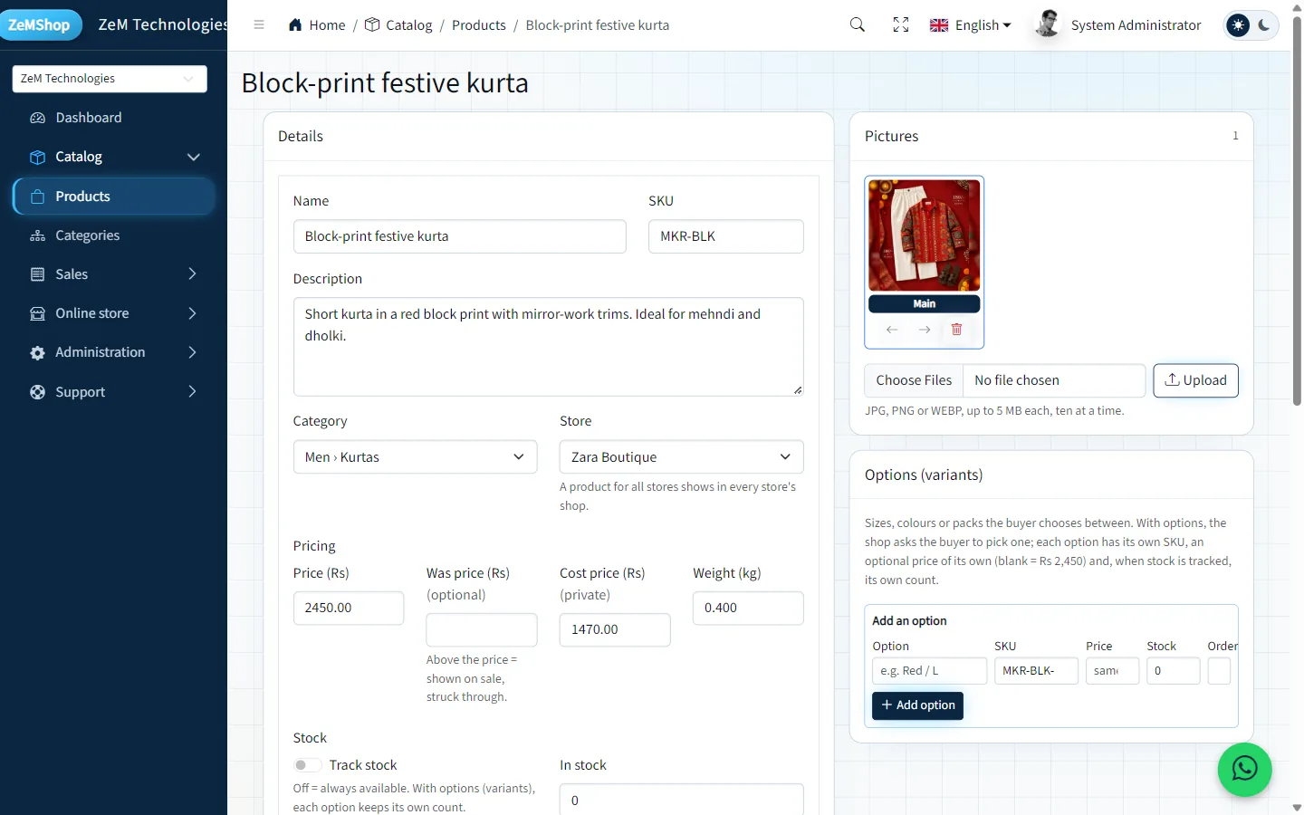Delete the Main picture with trash icon
Viewport: 1304px width, 815px height.
coord(956,330)
